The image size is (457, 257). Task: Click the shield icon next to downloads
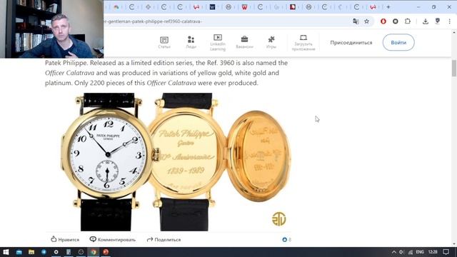(438, 21)
